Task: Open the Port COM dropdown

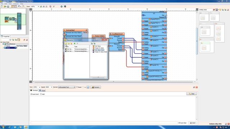Action: tap(39, 87)
